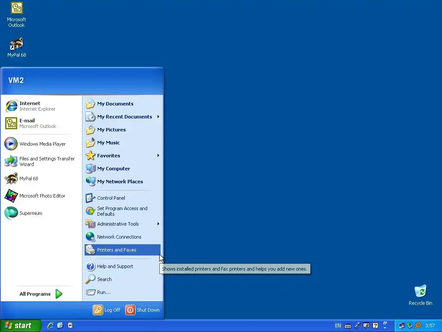Click the 3:57 clock in tray
442x332 pixels.
coord(430,326)
